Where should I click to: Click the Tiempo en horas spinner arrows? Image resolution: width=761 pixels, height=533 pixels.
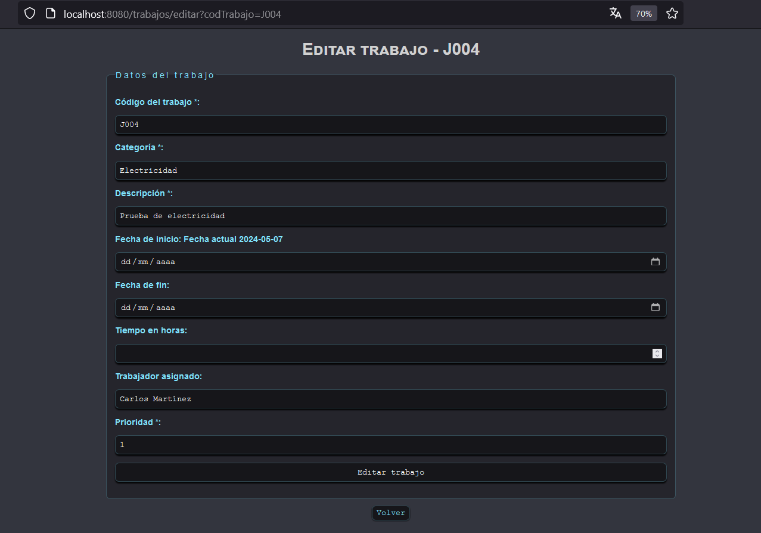point(657,354)
